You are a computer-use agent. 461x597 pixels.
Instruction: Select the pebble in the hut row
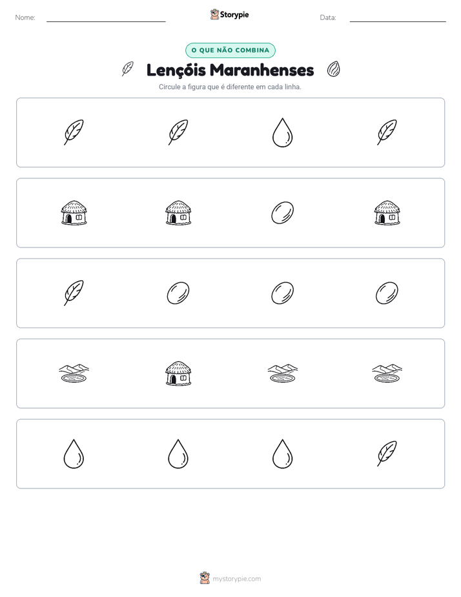click(x=282, y=213)
